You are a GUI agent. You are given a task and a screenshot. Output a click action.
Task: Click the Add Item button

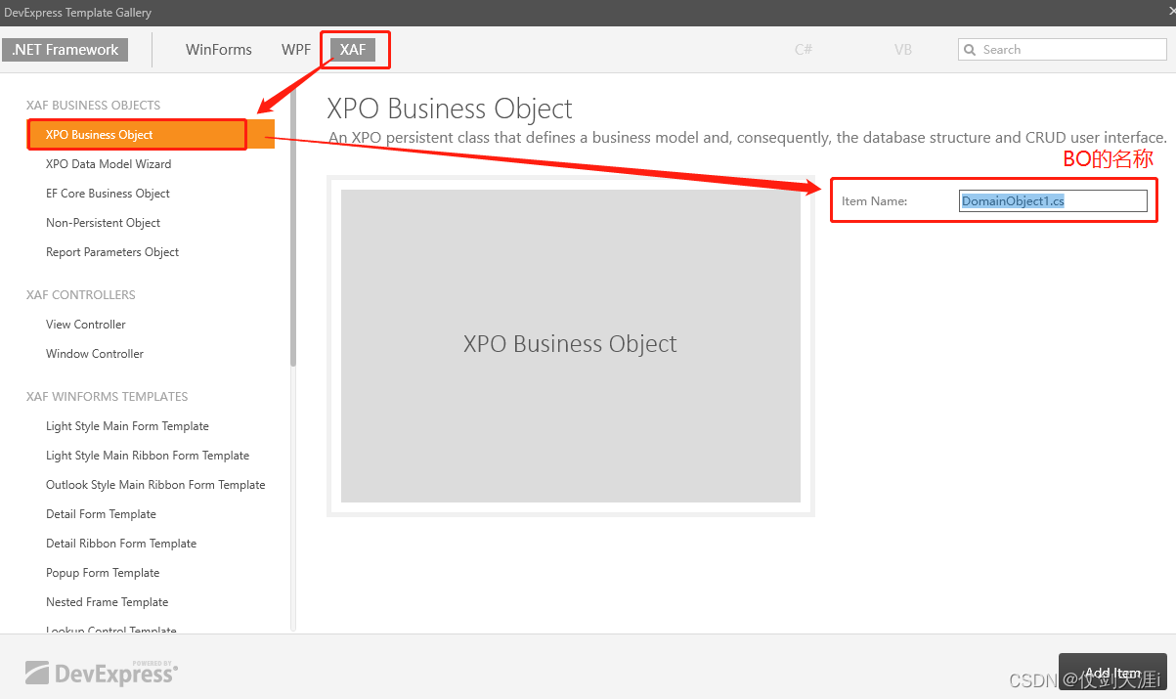coord(1112,672)
